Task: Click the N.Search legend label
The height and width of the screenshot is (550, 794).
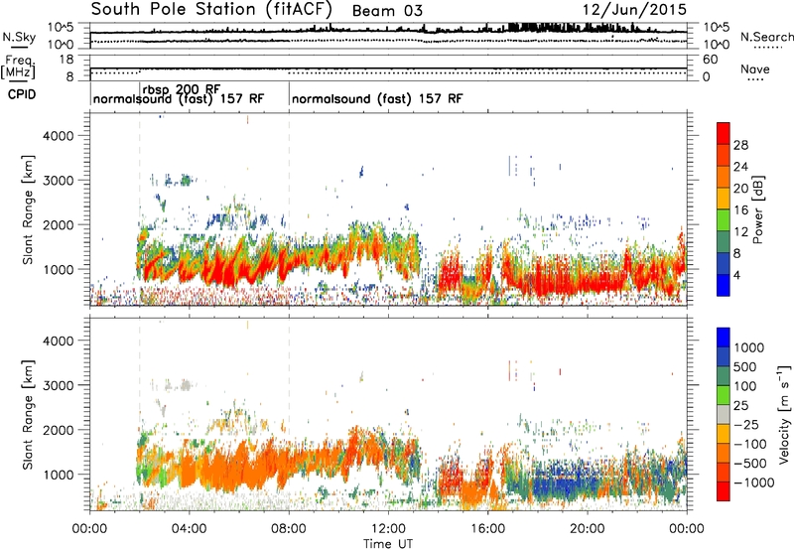Action: click(x=766, y=37)
